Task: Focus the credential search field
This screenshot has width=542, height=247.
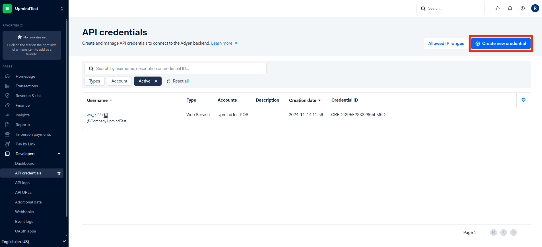Action: click(176, 69)
